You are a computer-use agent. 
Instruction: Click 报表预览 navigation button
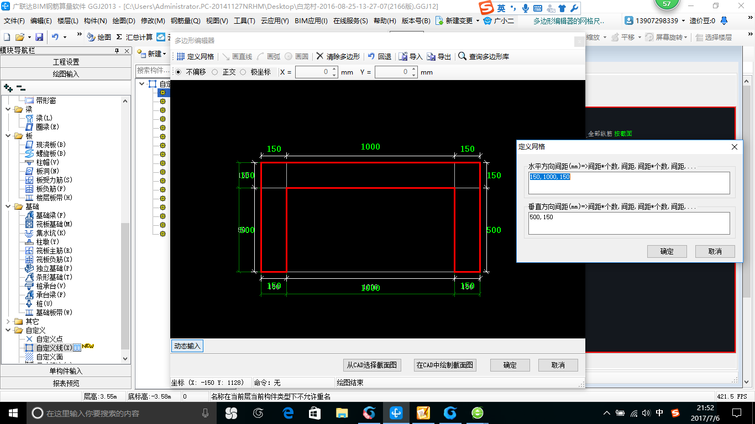point(66,383)
